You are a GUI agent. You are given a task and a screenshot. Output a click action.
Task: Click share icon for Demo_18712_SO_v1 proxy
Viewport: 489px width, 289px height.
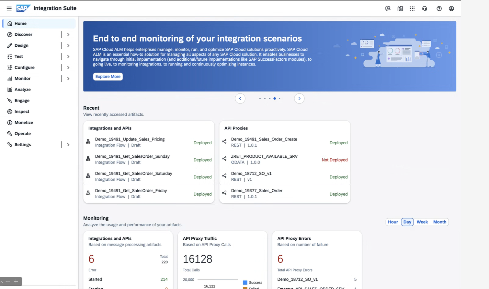point(224,175)
